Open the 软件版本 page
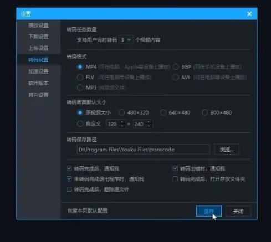Screen dimensions: 271x242 coord(38,83)
